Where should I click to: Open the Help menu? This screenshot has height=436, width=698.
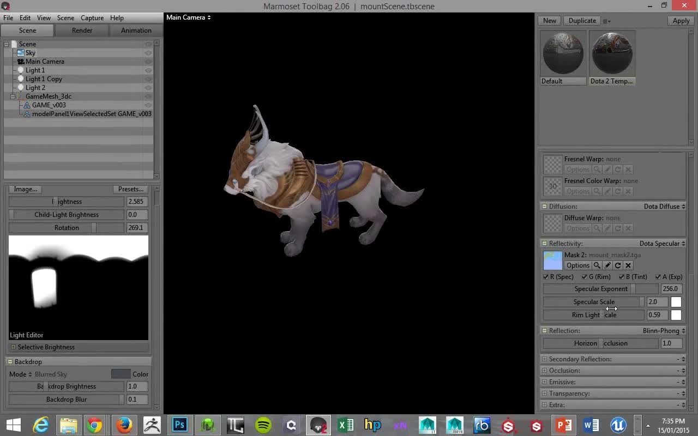117,18
